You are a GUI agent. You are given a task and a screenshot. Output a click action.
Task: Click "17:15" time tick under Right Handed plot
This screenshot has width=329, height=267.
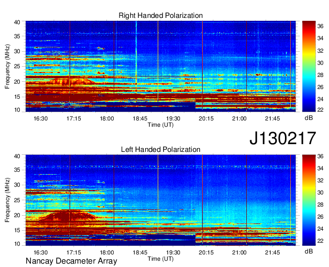tap(74, 119)
